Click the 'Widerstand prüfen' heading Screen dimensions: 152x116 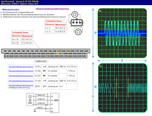coord(11,10)
